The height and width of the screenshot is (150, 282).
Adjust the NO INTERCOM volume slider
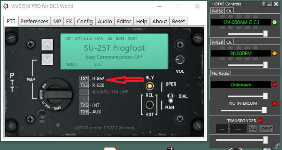coord(244,110)
